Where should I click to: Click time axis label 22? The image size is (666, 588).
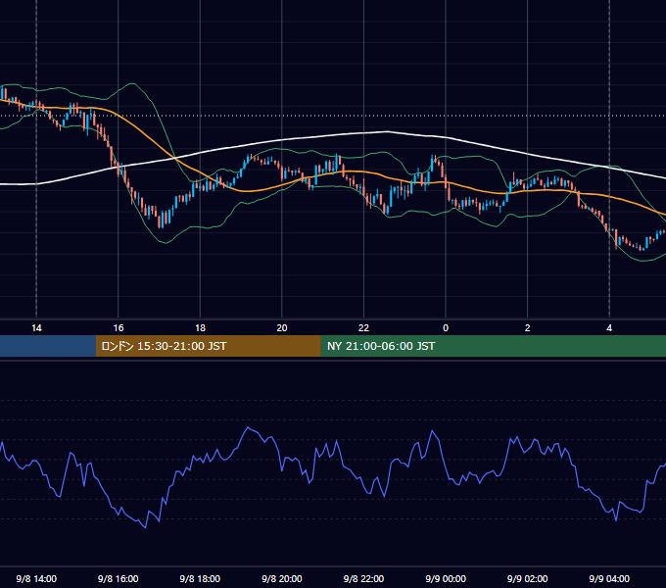click(x=363, y=328)
